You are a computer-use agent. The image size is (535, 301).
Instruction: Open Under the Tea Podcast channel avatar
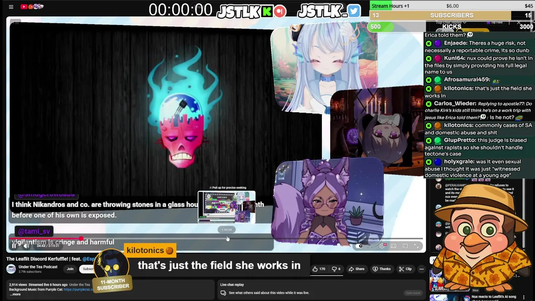(x=11, y=269)
